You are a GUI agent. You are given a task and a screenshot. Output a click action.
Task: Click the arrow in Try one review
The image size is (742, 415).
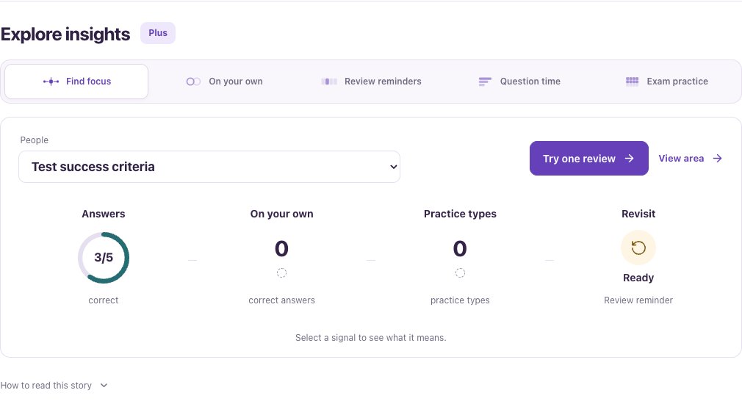[629, 159]
